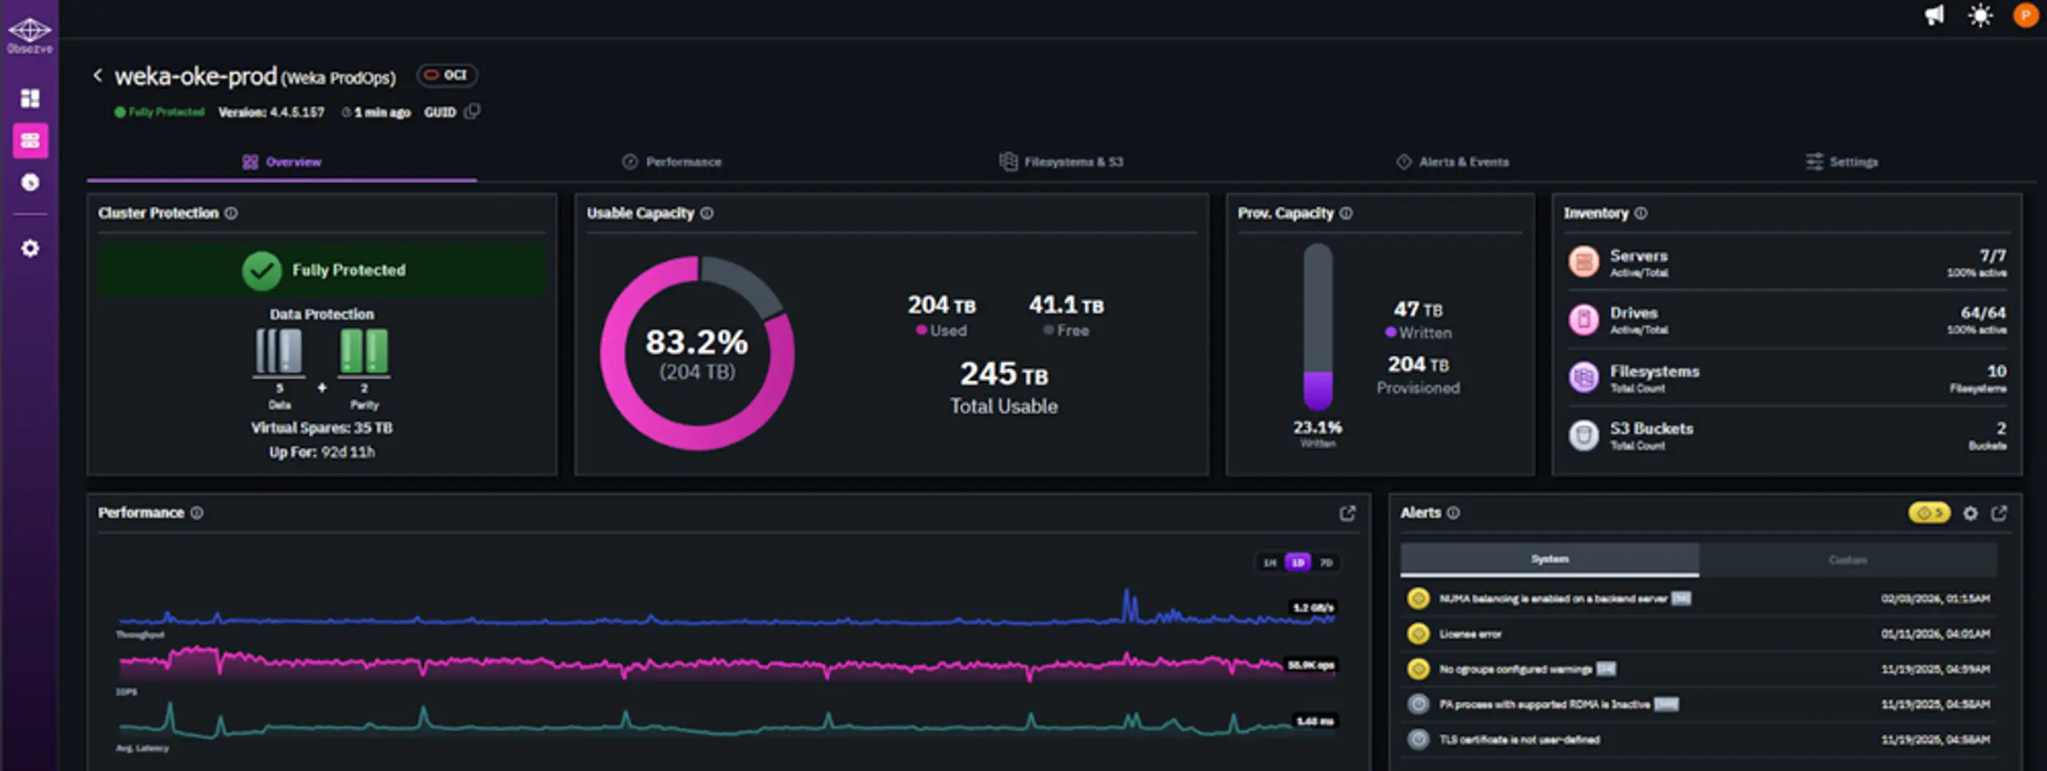Screen dimensions: 2047x771
Task: Click the Observe logo in the sidebar
Action: point(30,35)
